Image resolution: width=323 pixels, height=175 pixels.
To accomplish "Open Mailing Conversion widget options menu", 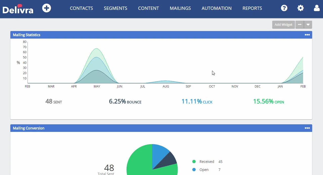I will click(307, 128).
